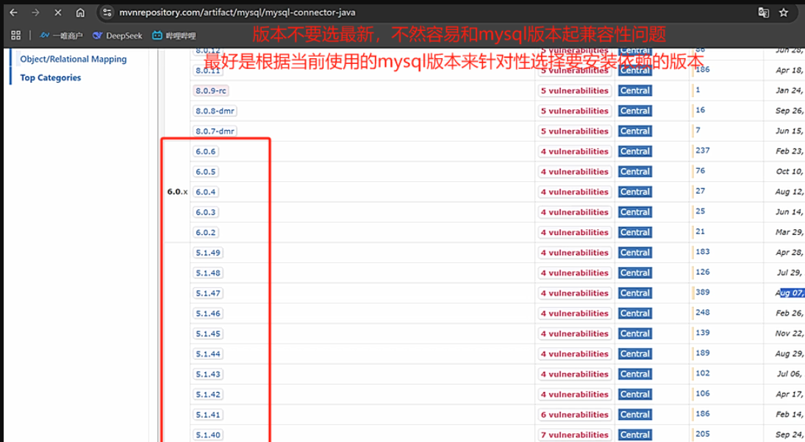View 4 vulnerabilities badge for 5.1.49
Screen dimensions: 805x442
[x=574, y=253]
